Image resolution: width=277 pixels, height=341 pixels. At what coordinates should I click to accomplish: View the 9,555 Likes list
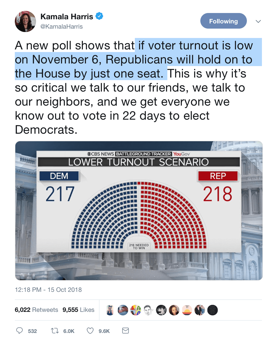[x=78, y=310]
